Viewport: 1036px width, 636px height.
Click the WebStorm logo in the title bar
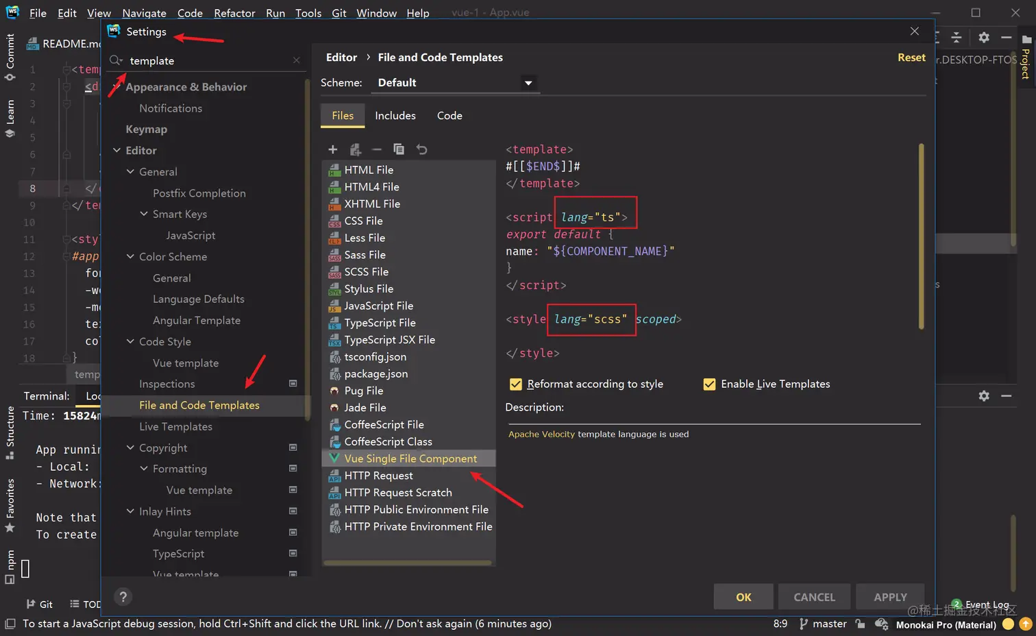[12, 12]
